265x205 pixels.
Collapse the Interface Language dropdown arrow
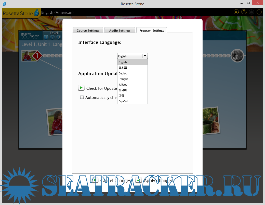(x=145, y=56)
